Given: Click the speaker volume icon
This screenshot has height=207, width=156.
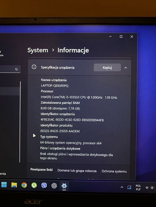Looking at the screenshot, I should pos(152,188).
